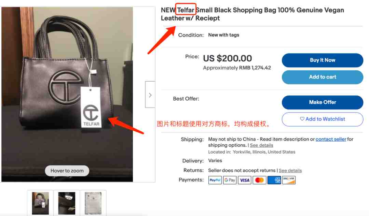The width and height of the screenshot is (369, 216).
Task: Click the Discover card icon
Action: pos(289,180)
